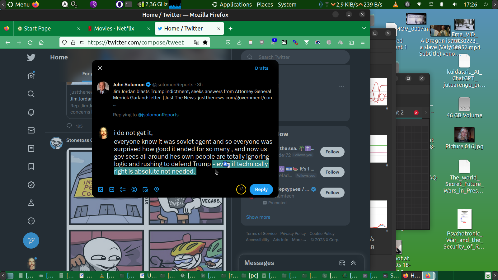This screenshot has width=498, height=280.
Task: Click the Twitter bird logo in sidebar
Action: (x=31, y=58)
